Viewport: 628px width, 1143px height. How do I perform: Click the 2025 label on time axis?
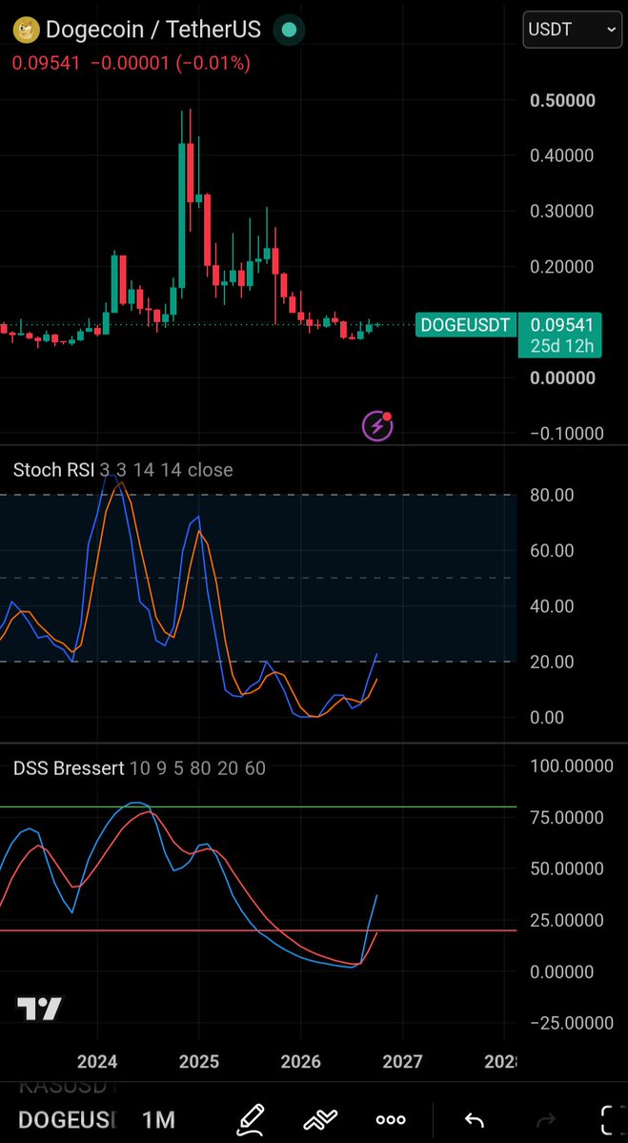point(199,1061)
